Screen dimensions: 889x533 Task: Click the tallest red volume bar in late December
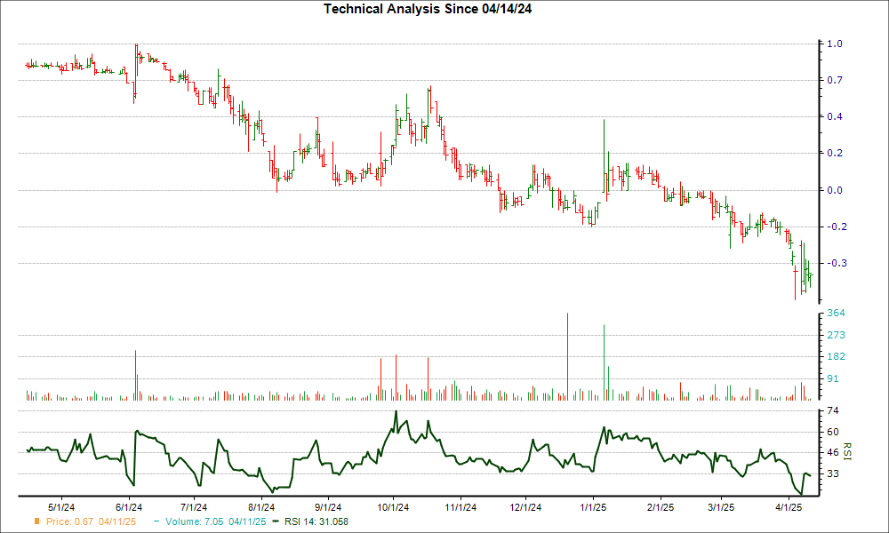[567, 357]
